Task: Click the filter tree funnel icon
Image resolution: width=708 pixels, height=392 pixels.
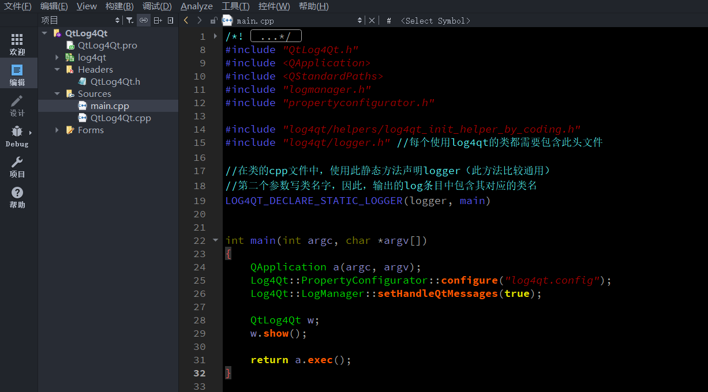Action: click(x=130, y=20)
